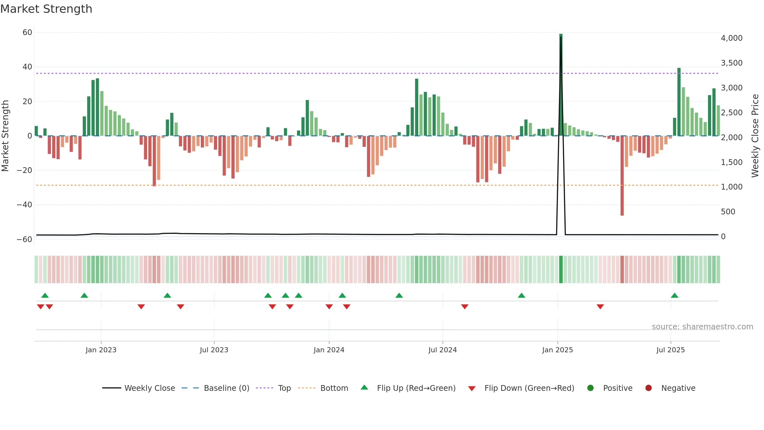Toggle the Baseline (0) legend entry
The image size is (764, 430).
216,388
